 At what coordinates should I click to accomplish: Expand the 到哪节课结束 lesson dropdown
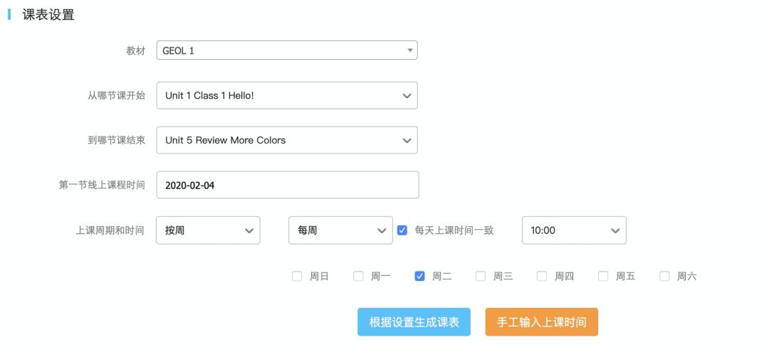(x=286, y=140)
